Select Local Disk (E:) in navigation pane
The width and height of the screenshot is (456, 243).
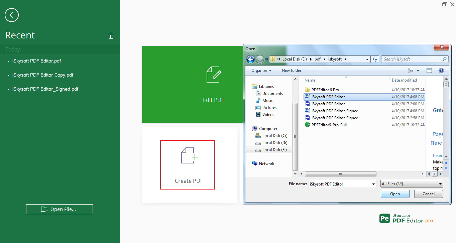269,150
